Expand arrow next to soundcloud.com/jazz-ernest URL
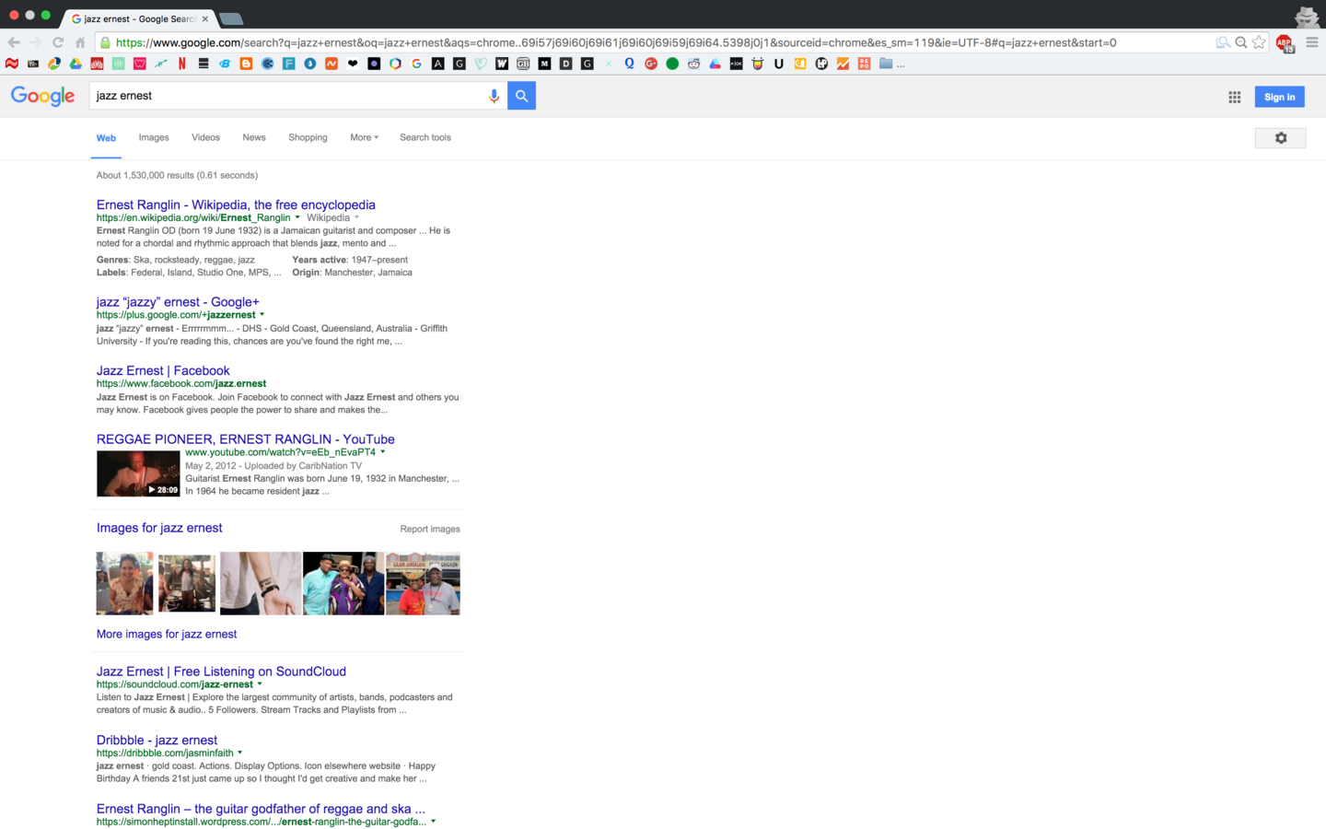 (x=260, y=683)
